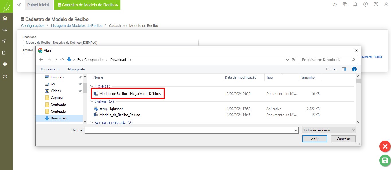This screenshot has width=391, height=170.
Task: Click the Abrir button
Action: (x=314, y=139)
